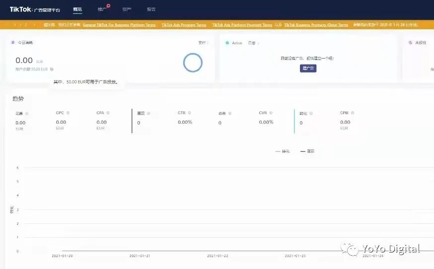Open the 报告 reporting tab
This screenshot has width=434, height=269.
(151, 9)
